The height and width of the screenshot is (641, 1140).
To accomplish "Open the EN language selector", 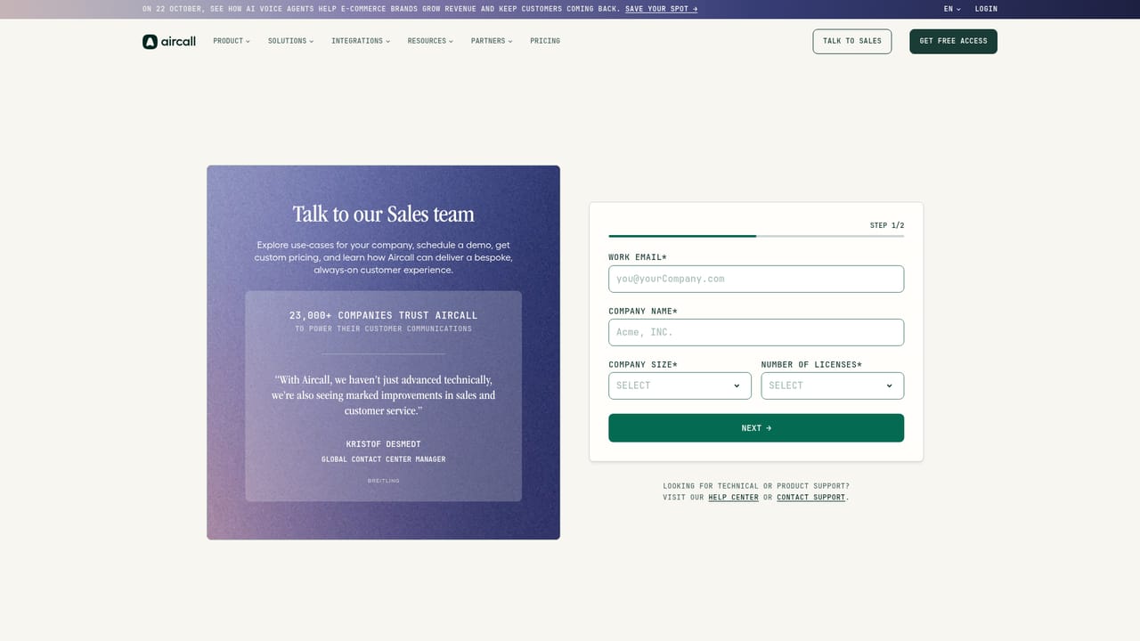I will point(952,9).
